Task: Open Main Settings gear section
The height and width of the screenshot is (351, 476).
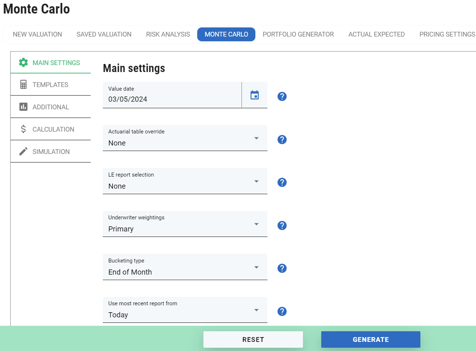Action: point(50,63)
